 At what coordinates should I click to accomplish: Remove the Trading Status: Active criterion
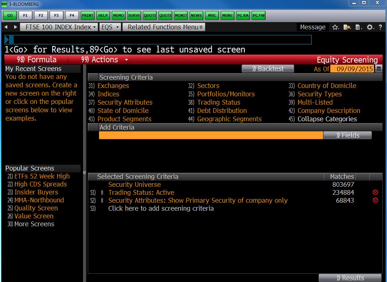pos(375,193)
